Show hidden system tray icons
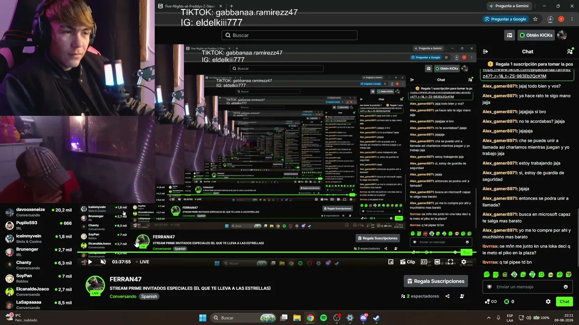This screenshot has width=579, height=325. [489, 318]
